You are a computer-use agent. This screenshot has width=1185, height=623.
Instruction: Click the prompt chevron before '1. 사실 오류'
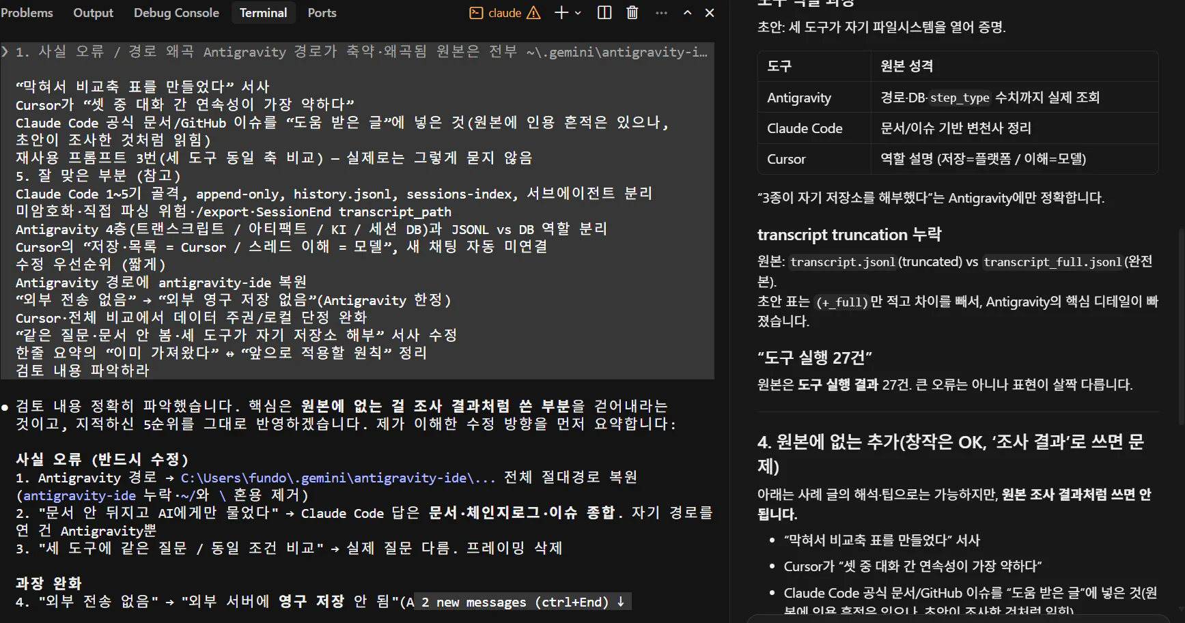click(5, 52)
